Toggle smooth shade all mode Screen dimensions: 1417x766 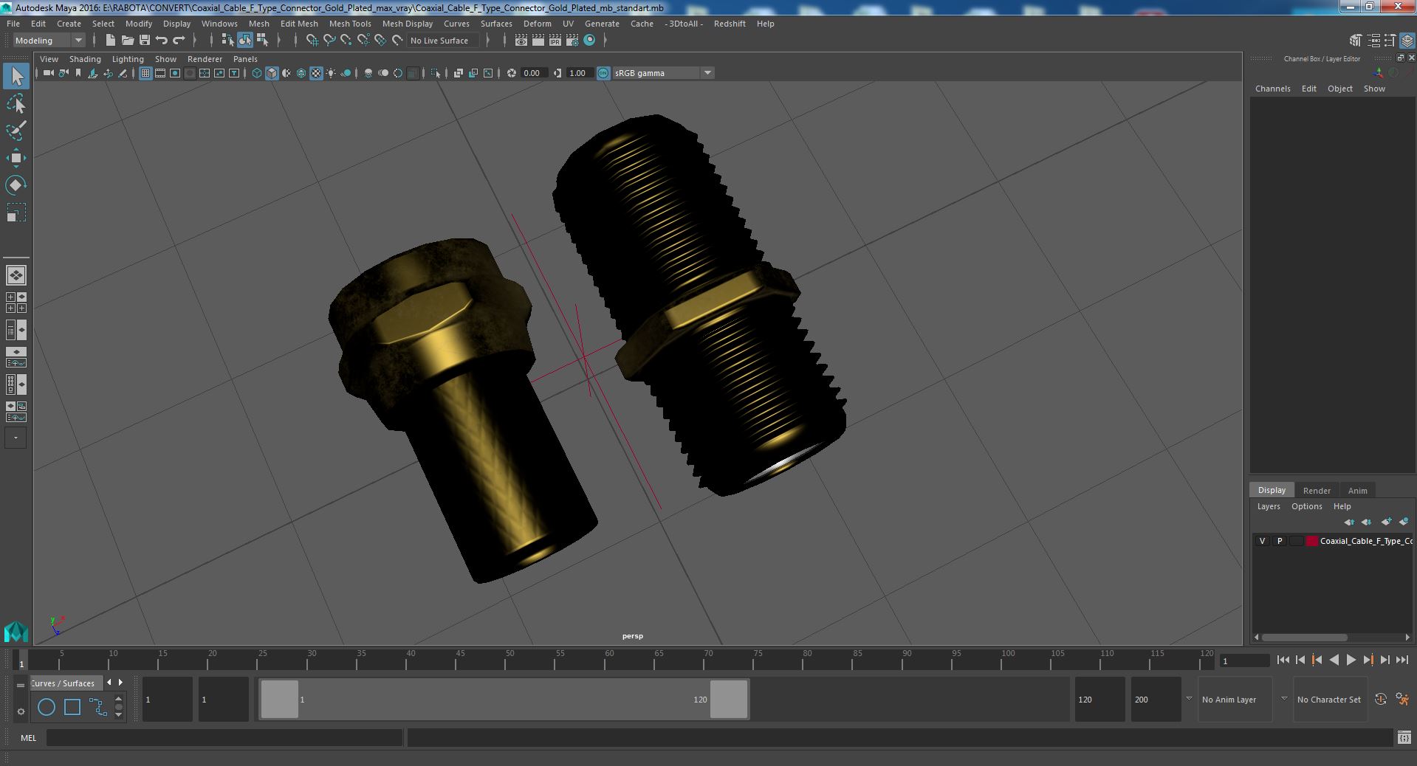pos(272,73)
